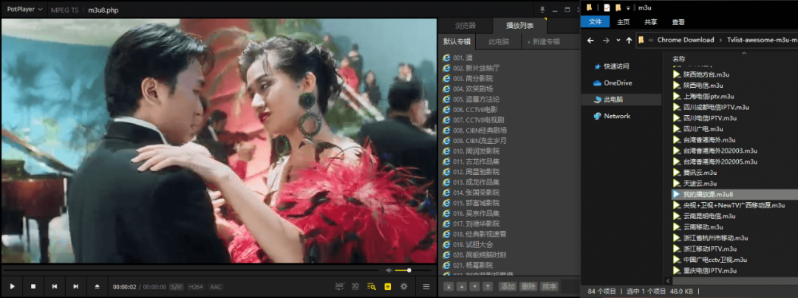
Task: Click the speaker mute icon
Action: point(389,270)
